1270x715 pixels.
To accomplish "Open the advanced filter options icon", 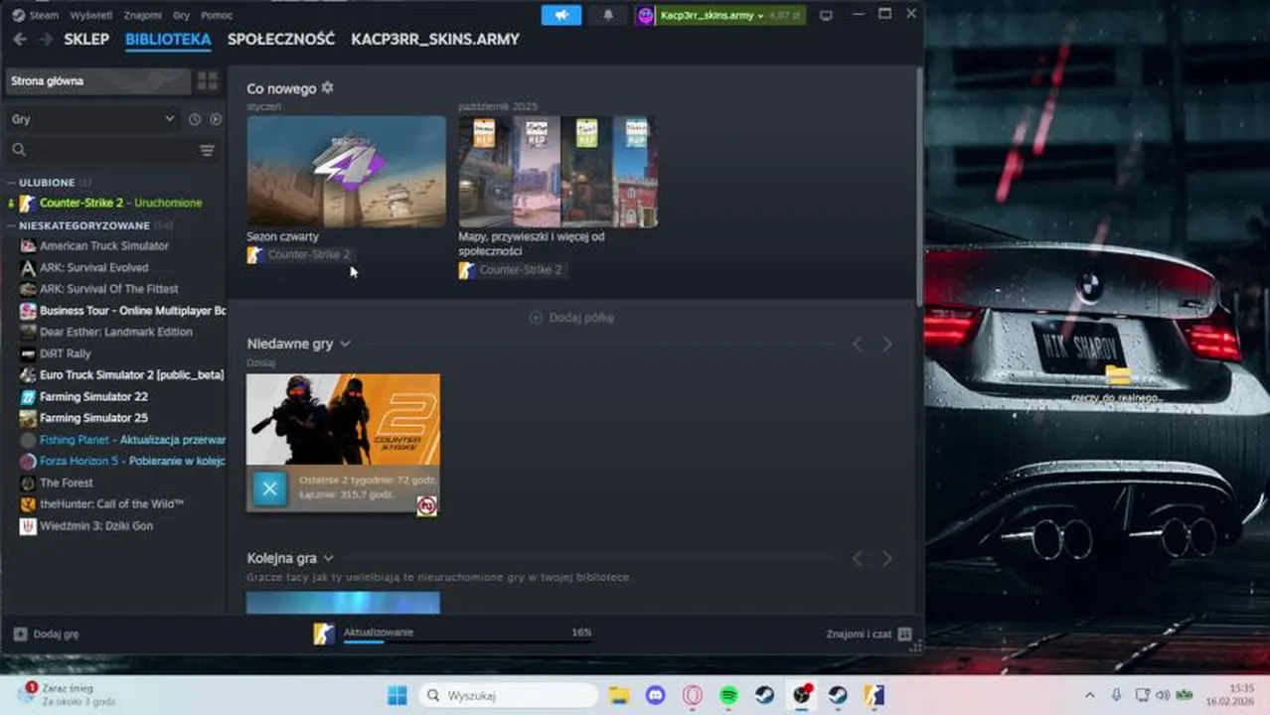I will tap(207, 150).
